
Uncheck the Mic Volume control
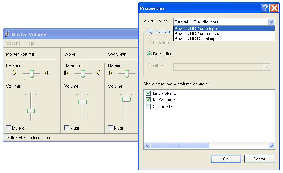click(x=148, y=100)
